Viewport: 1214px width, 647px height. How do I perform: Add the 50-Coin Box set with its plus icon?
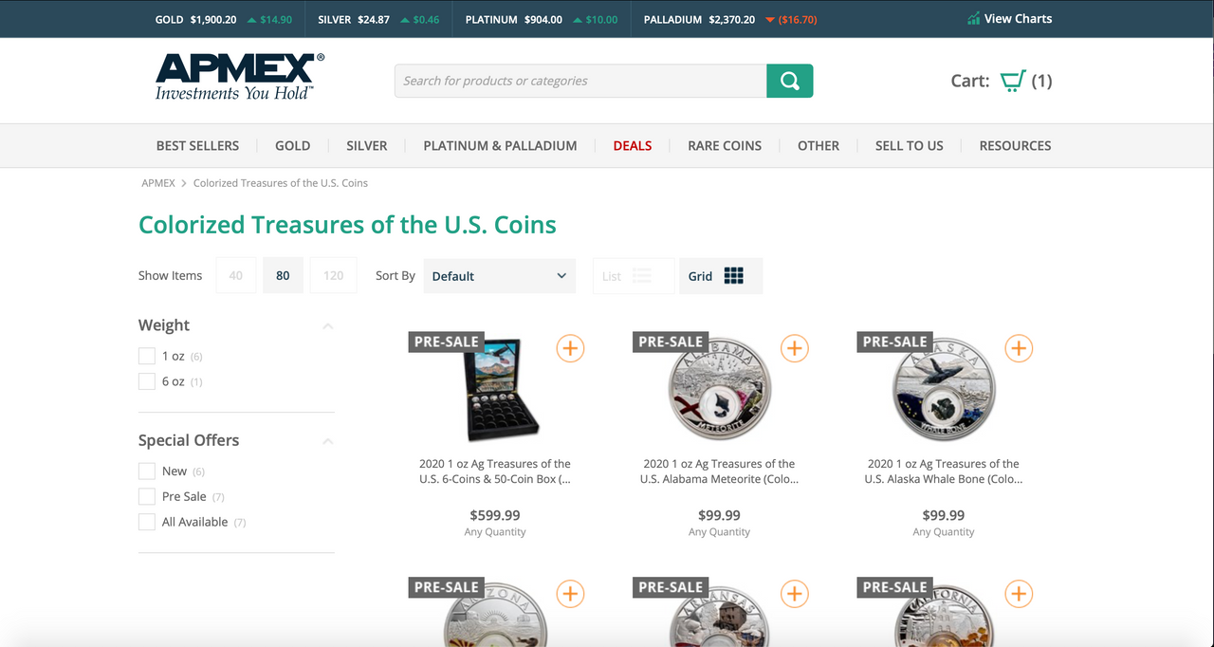click(570, 348)
